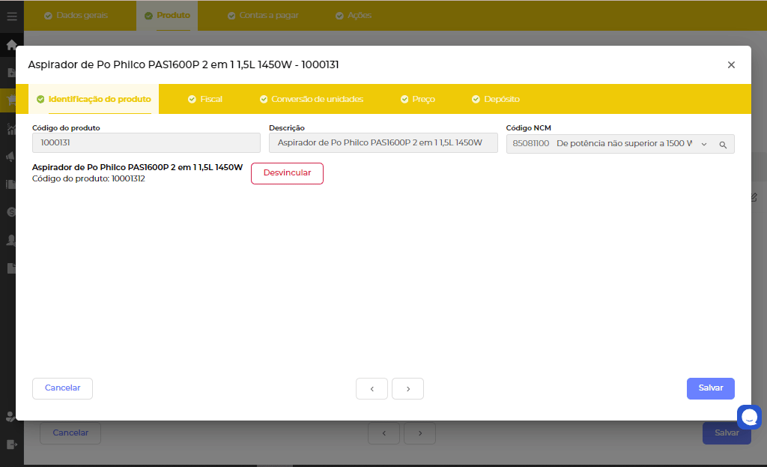Image resolution: width=767 pixels, height=467 pixels.
Task: Click the search icon in Código NCM
Action: tap(723, 145)
